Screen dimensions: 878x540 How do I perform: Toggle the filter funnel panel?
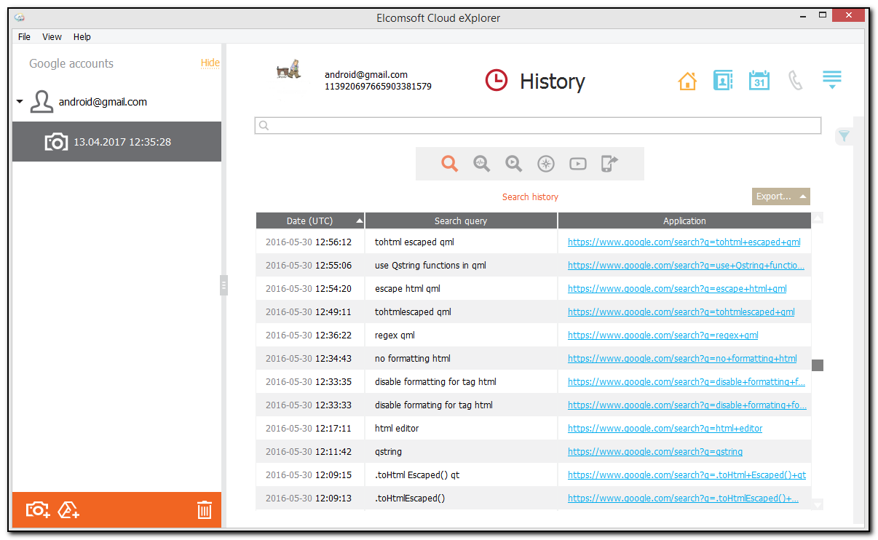pyautogui.click(x=844, y=136)
